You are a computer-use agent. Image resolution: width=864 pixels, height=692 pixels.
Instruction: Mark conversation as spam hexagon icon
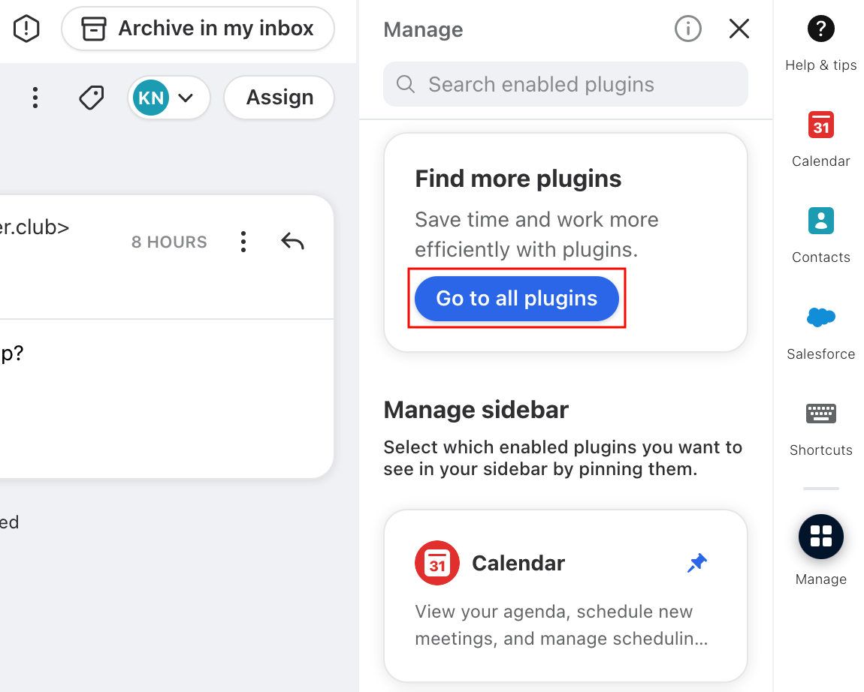pyautogui.click(x=26, y=29)
